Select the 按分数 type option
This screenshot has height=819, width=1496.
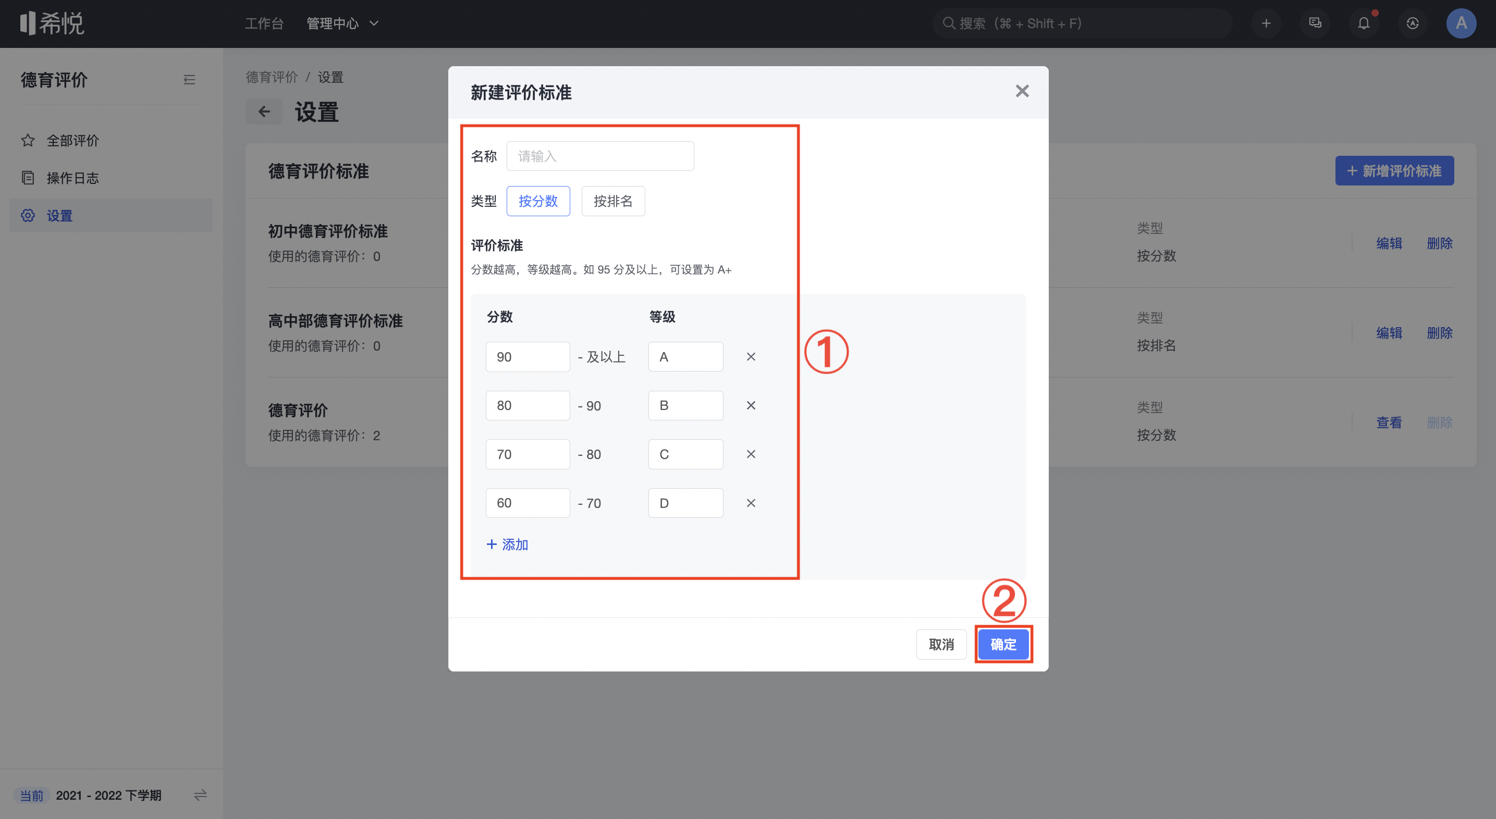pos(538,201)
